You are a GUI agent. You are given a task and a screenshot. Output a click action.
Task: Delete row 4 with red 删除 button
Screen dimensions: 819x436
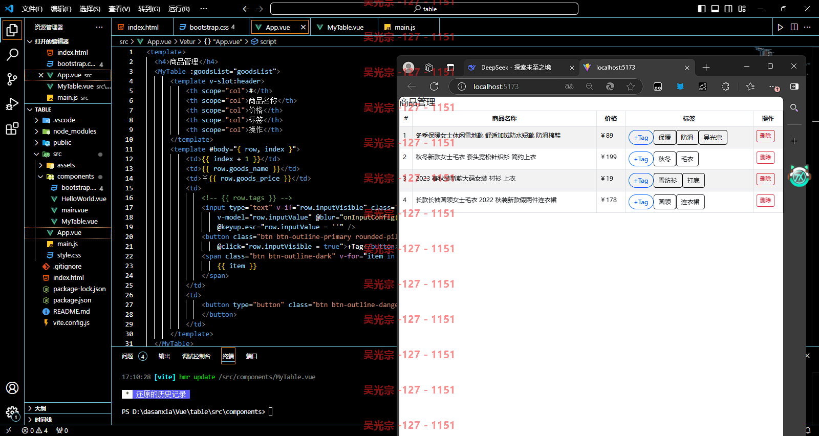pos(765,201)
